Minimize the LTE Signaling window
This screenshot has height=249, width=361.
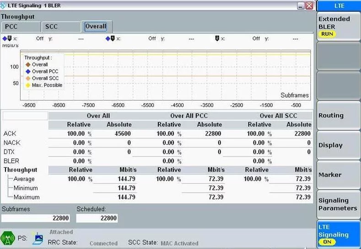(x=301, y=6)
